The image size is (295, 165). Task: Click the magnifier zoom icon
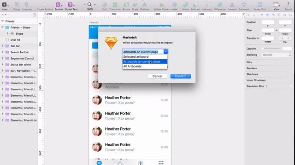click(89, 5)
